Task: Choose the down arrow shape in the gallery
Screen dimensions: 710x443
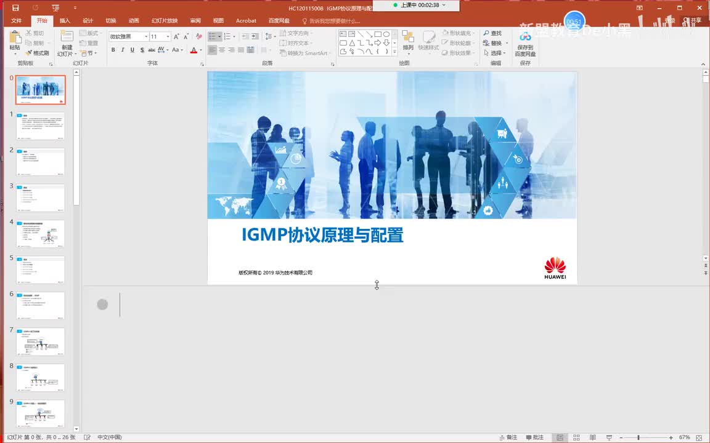Action: [386, 43]
